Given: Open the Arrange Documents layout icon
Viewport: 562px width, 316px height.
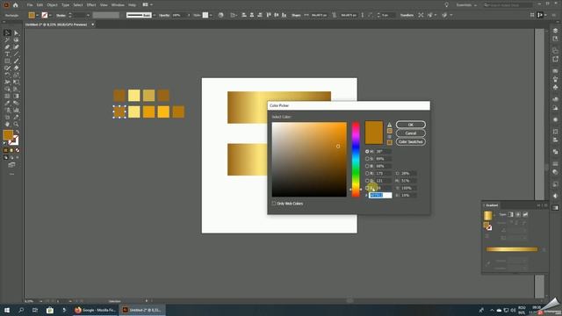Looking at the screenshot, I should point(145,5).
